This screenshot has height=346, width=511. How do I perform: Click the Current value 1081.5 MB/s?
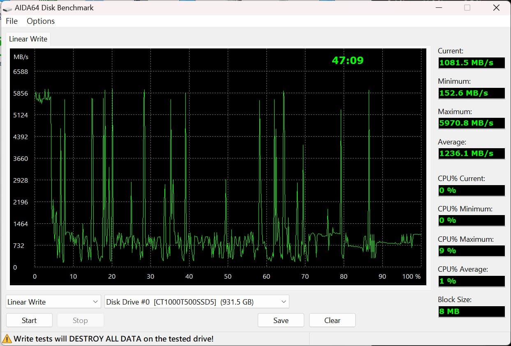(472, 63)
